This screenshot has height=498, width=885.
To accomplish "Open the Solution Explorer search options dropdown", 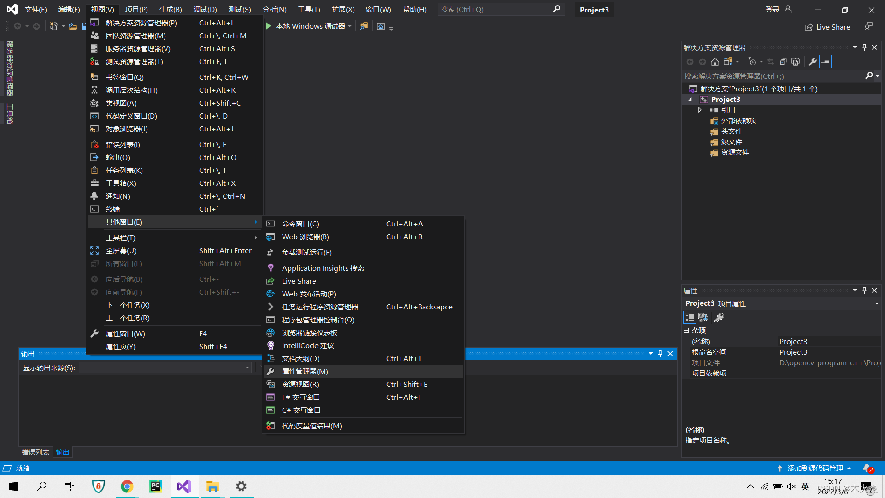I will click(877, 76).
